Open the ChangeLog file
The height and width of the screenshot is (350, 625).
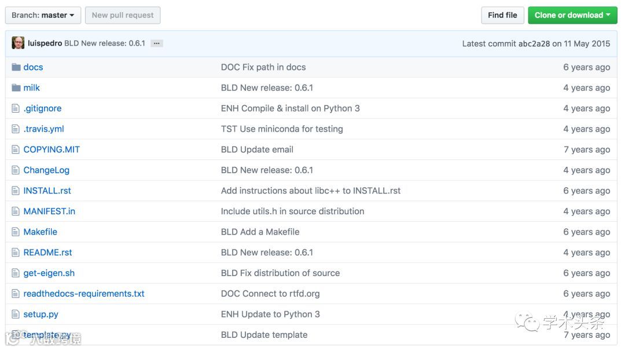click(x=46, y=170)
